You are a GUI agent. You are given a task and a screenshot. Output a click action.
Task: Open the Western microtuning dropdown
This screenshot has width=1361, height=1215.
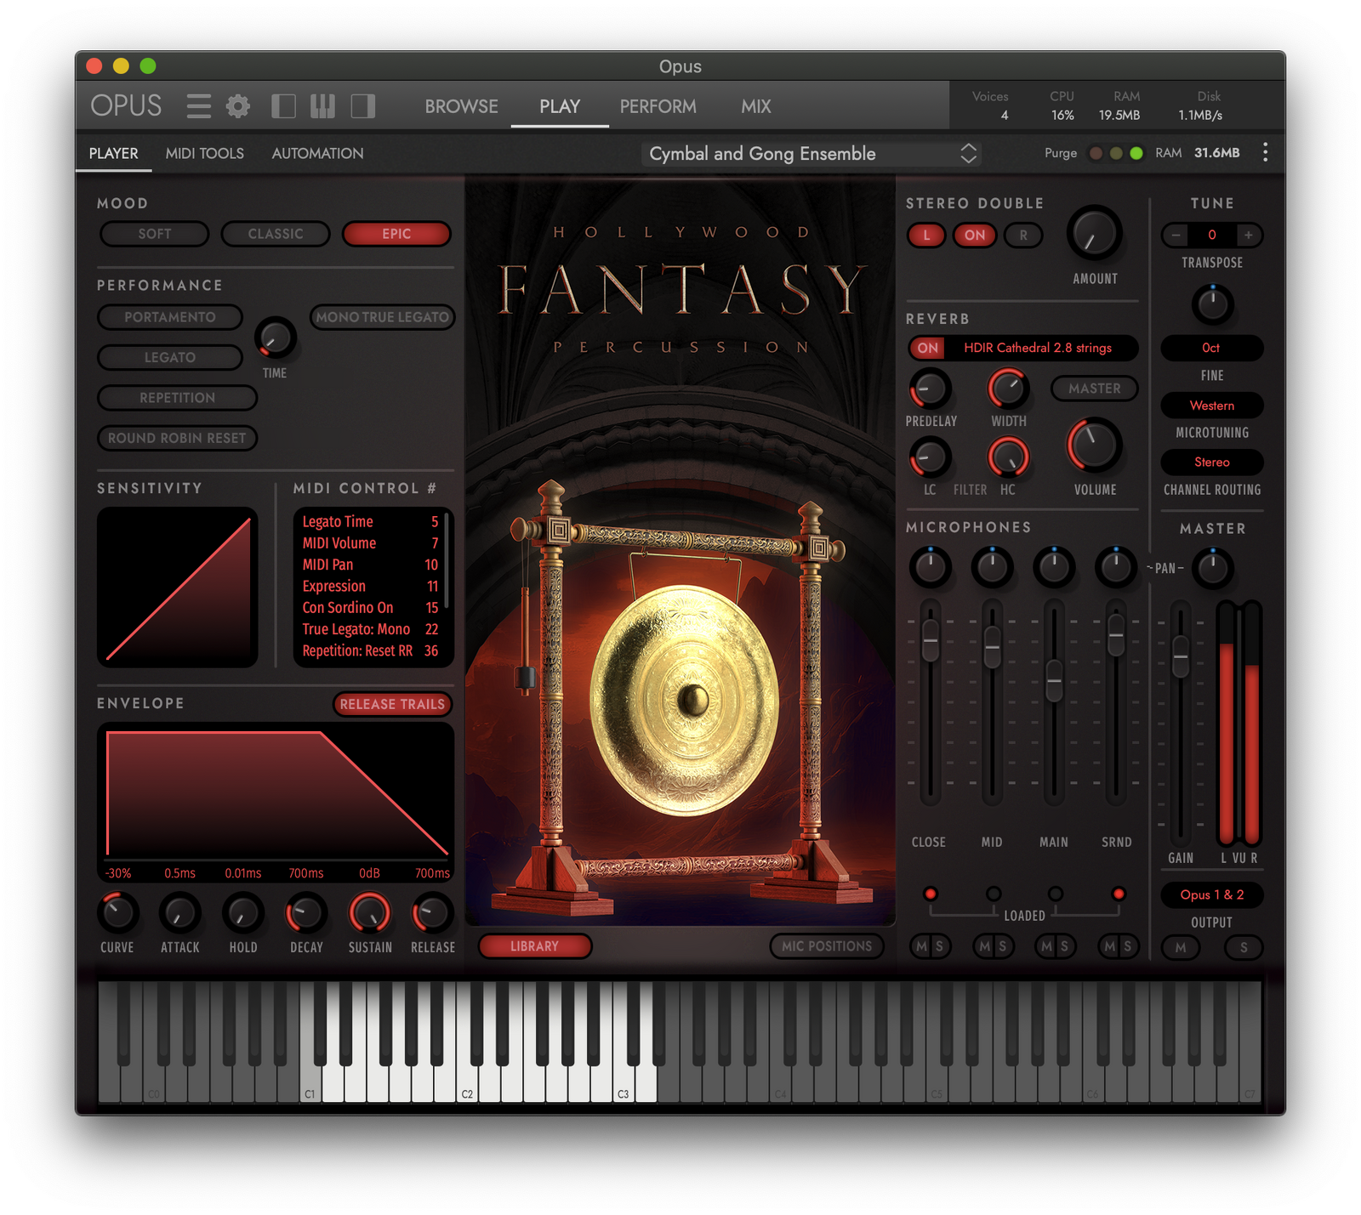[1211, 406]
